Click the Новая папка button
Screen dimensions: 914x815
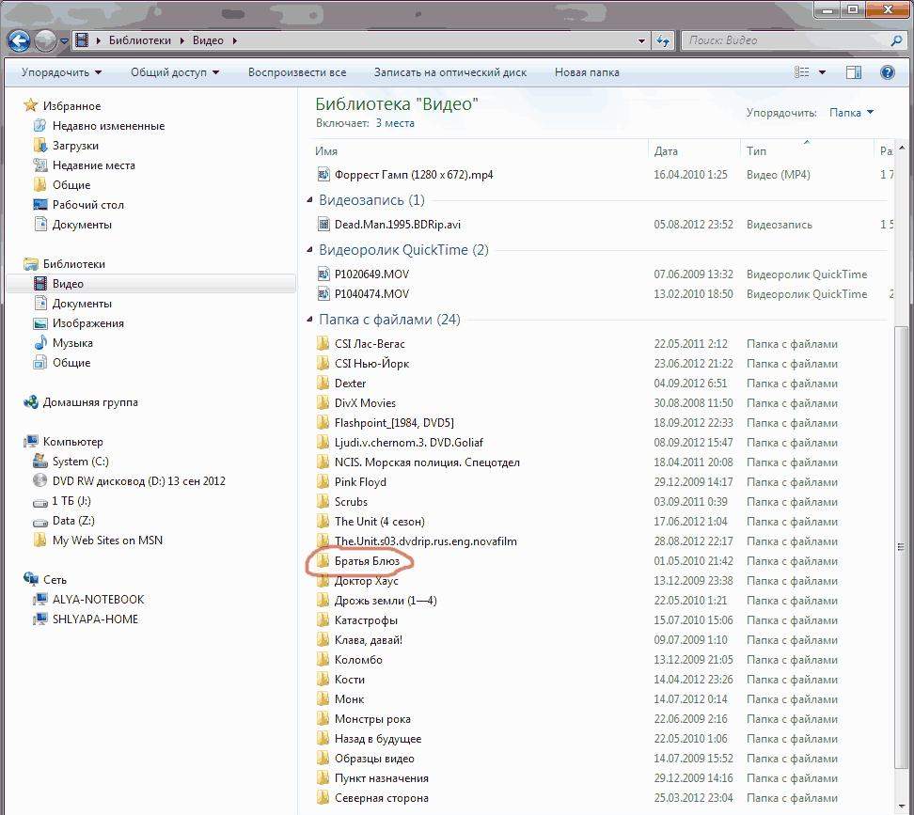pyautogui.click(x=586, y=72)
